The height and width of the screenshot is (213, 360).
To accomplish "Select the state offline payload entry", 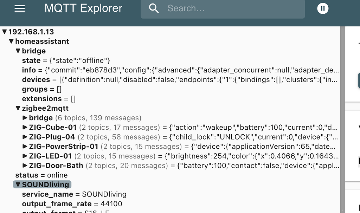I will [x=42, y=60].
